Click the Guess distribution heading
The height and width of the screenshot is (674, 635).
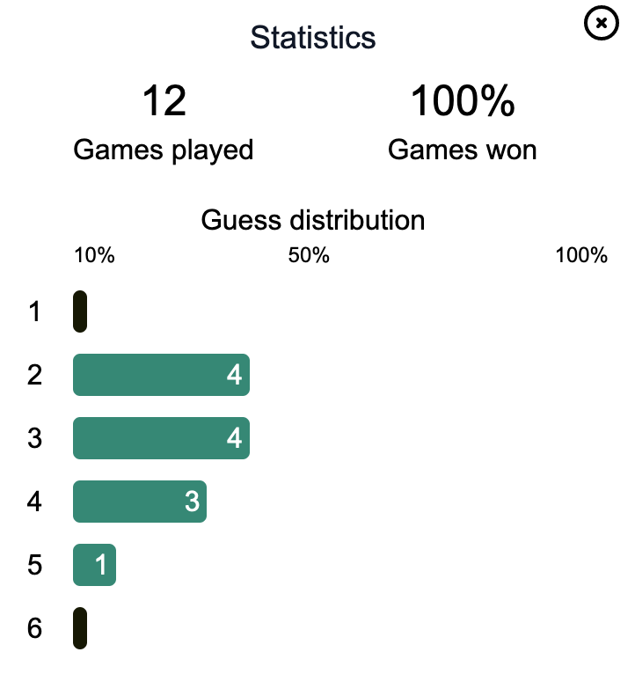[x=313, y=220]
